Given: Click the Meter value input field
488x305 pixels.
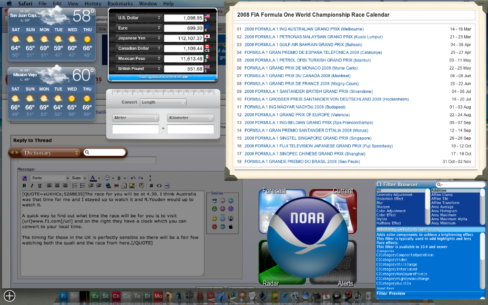Looking at the screenshot, I should coord(135,129).
